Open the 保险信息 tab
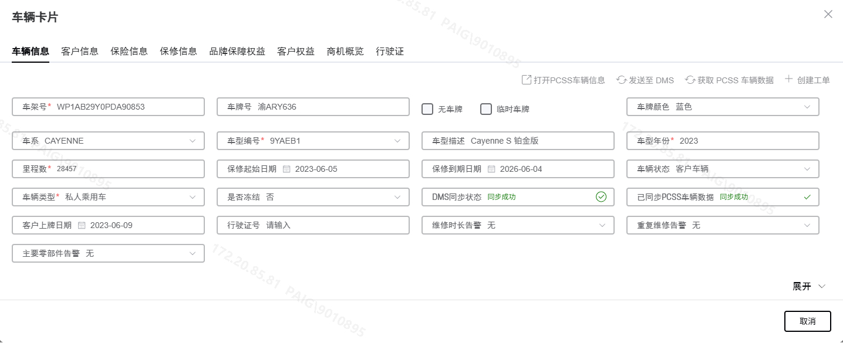 point(129,51)
